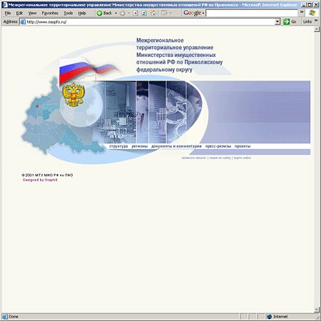The width and height of the screenshot is (321, 321).
Task: Click the Links toolbar label
Action: pos(307,21)
